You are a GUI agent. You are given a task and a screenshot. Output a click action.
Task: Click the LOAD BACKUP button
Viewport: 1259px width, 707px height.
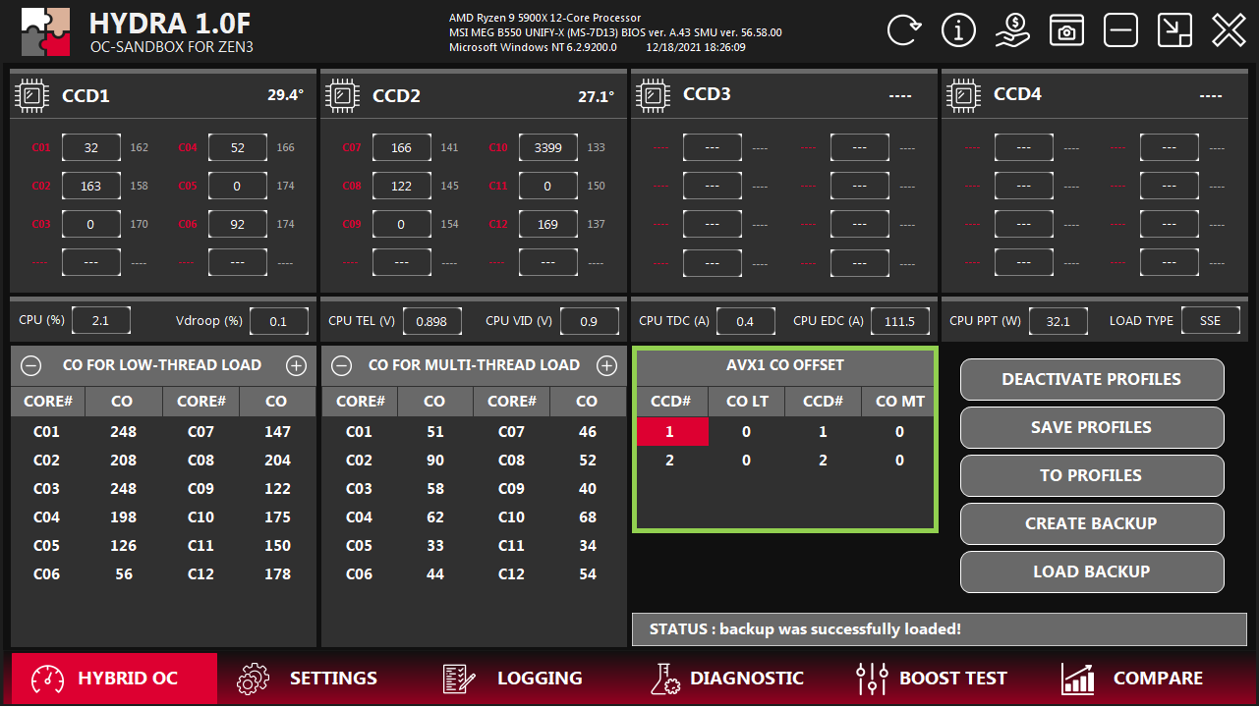1092,571
